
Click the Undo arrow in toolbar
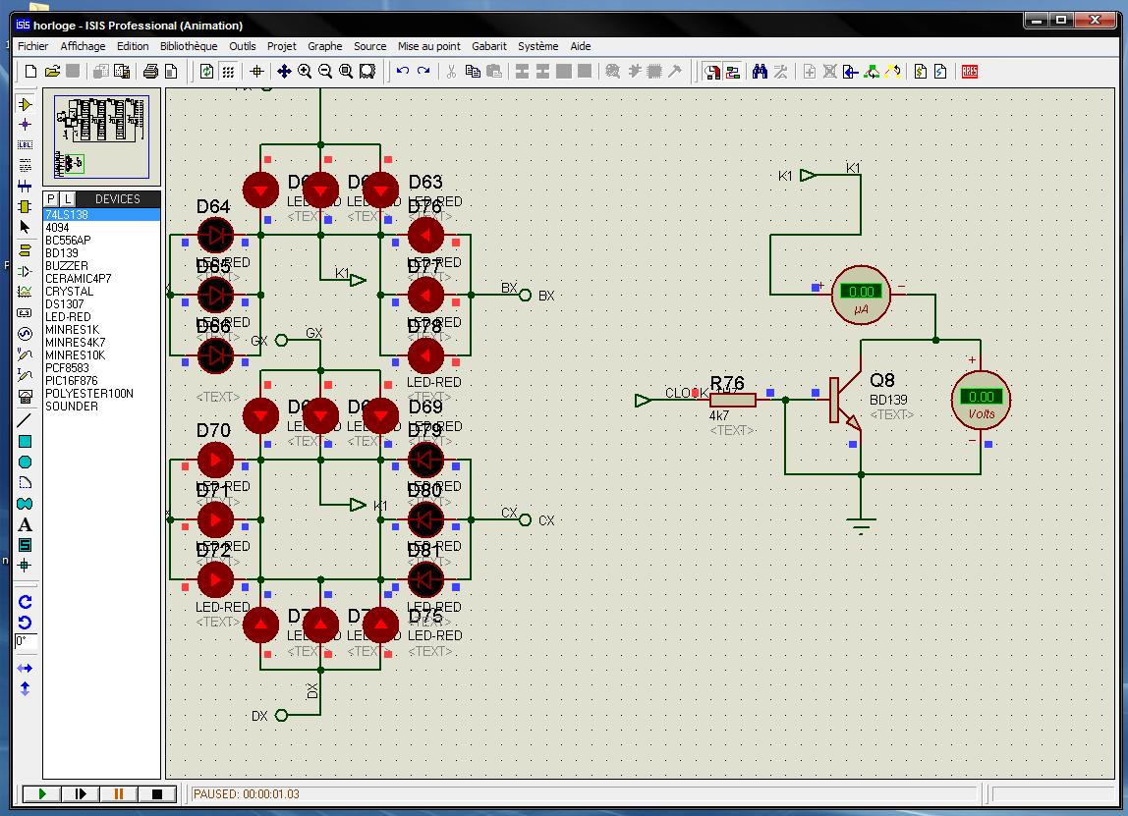pos(402,71)
